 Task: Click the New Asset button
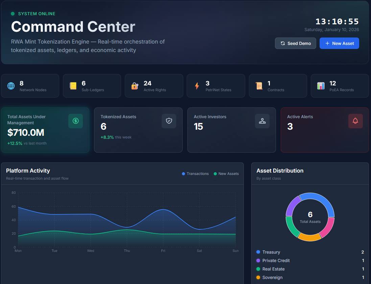click(339, 43)
